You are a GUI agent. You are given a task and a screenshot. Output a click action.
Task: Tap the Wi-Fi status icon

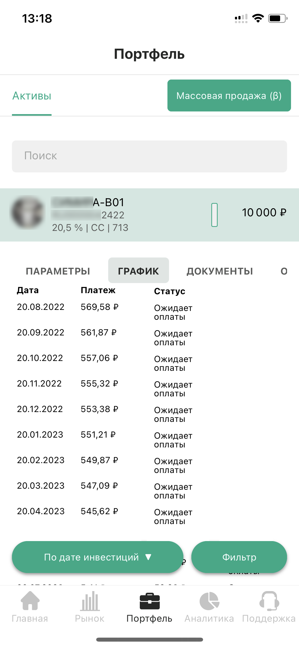(x=258, y=18)
